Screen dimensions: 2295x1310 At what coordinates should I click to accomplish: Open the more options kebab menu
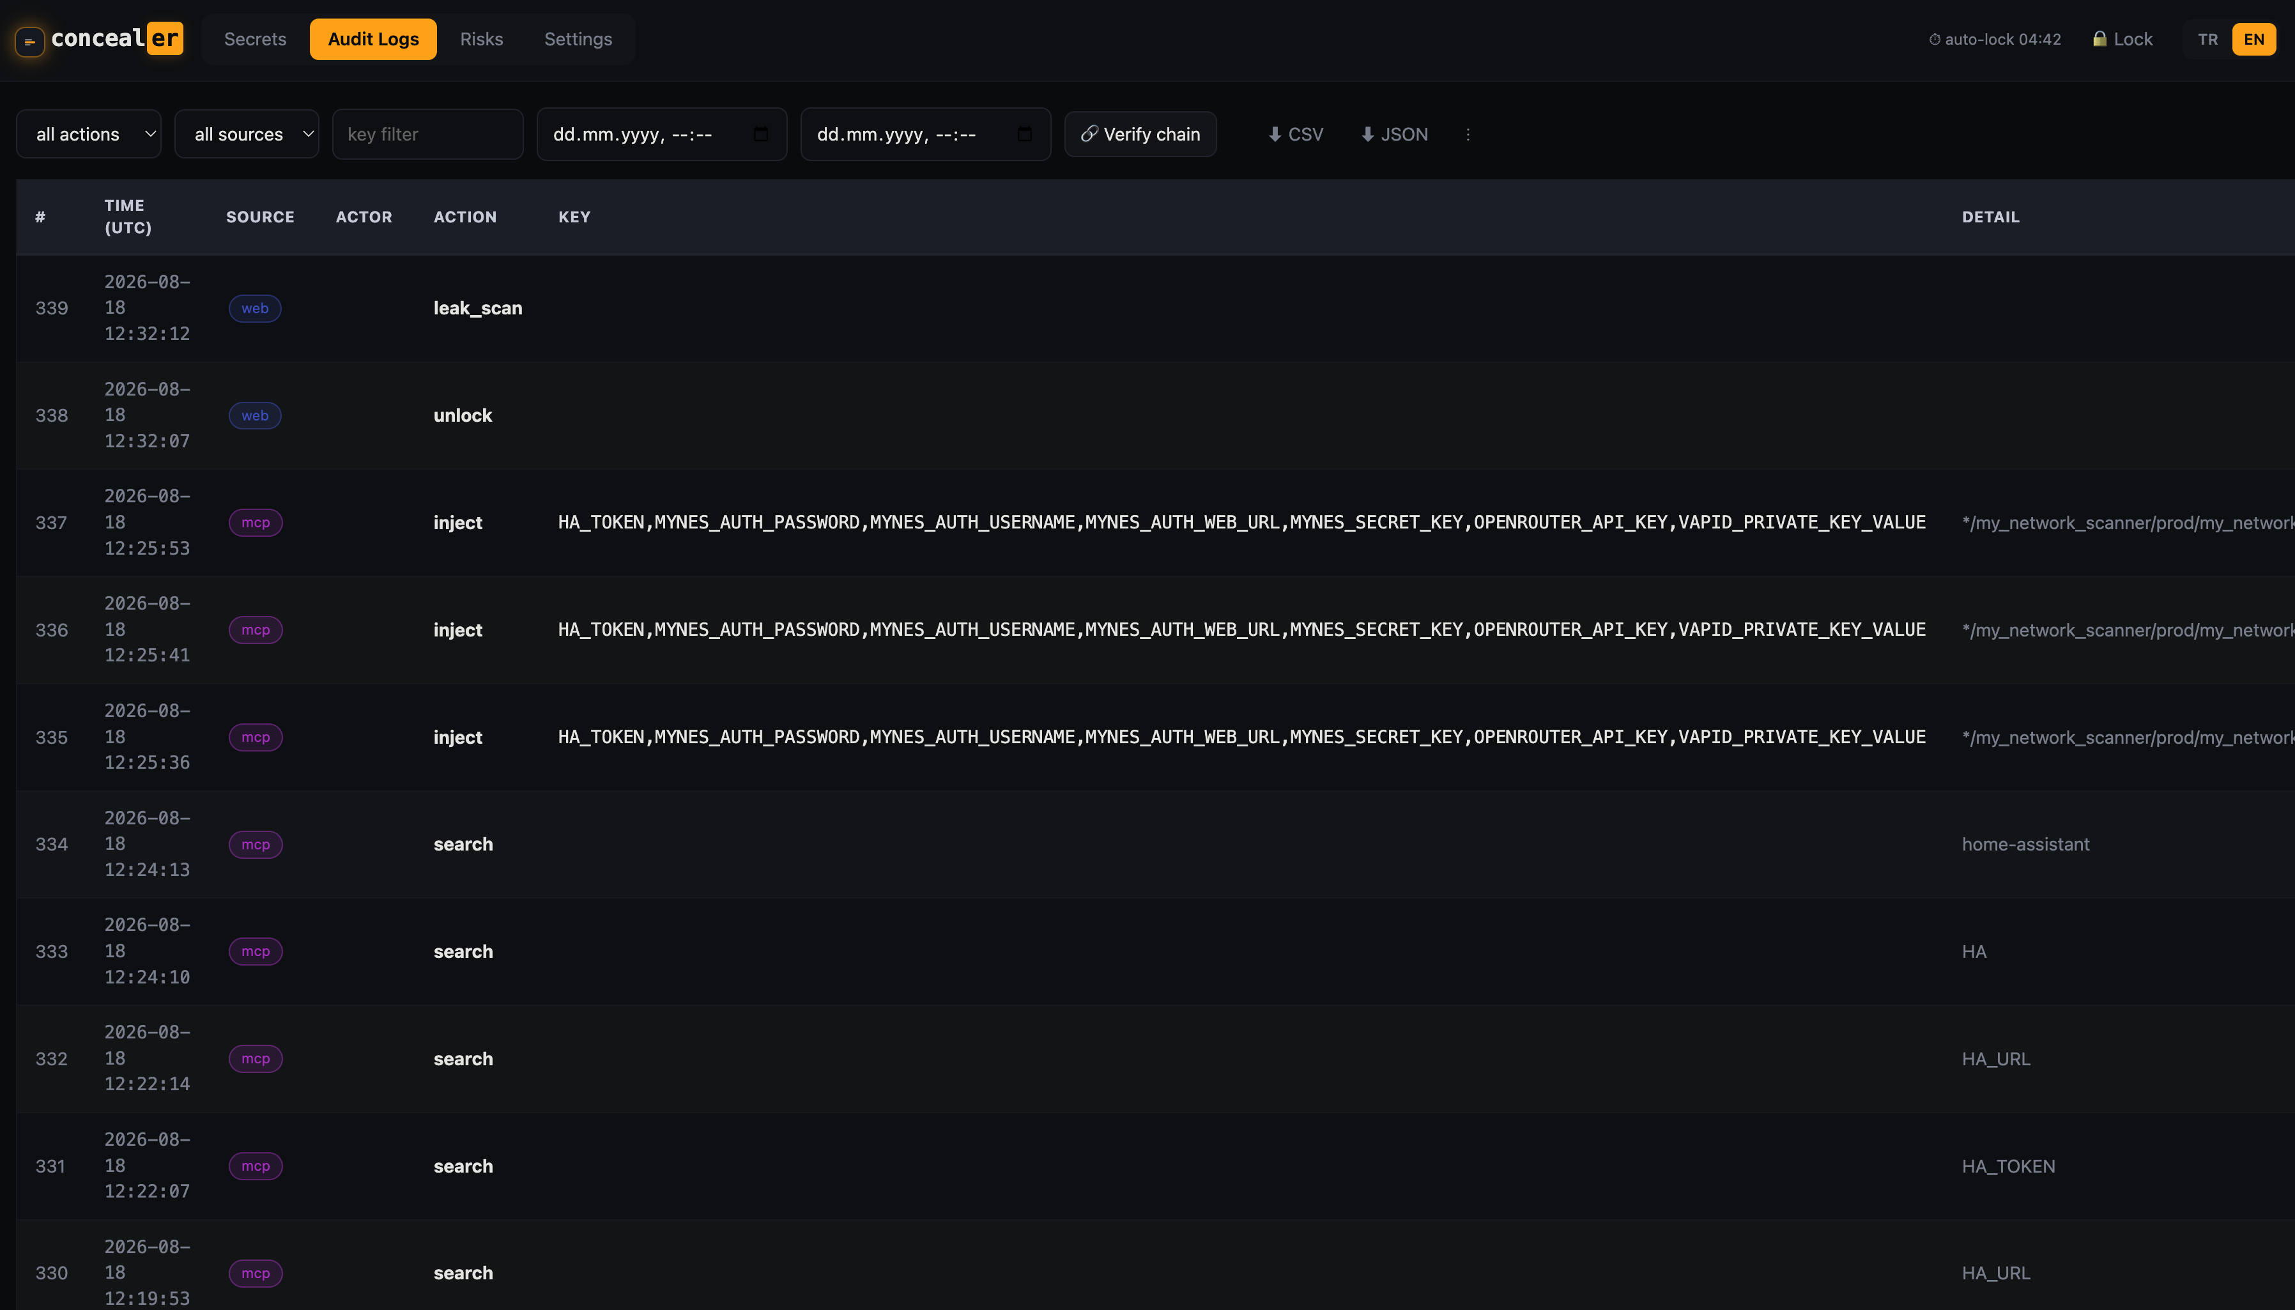(x=1468, y=134)
